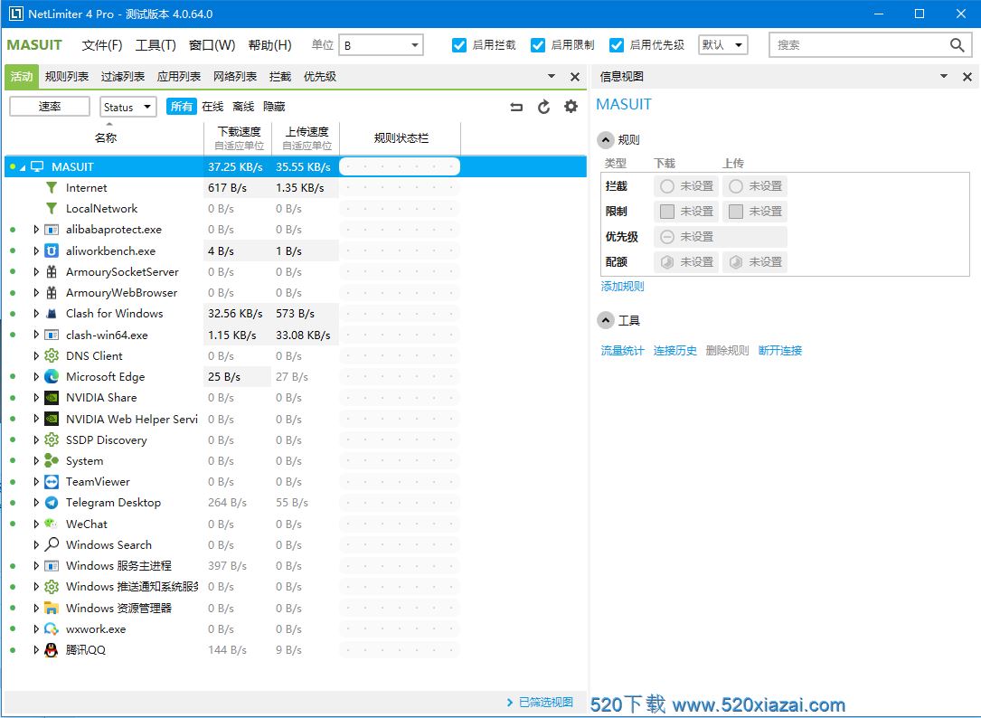Click the Windows Search magnifier icon

(52, 544)
